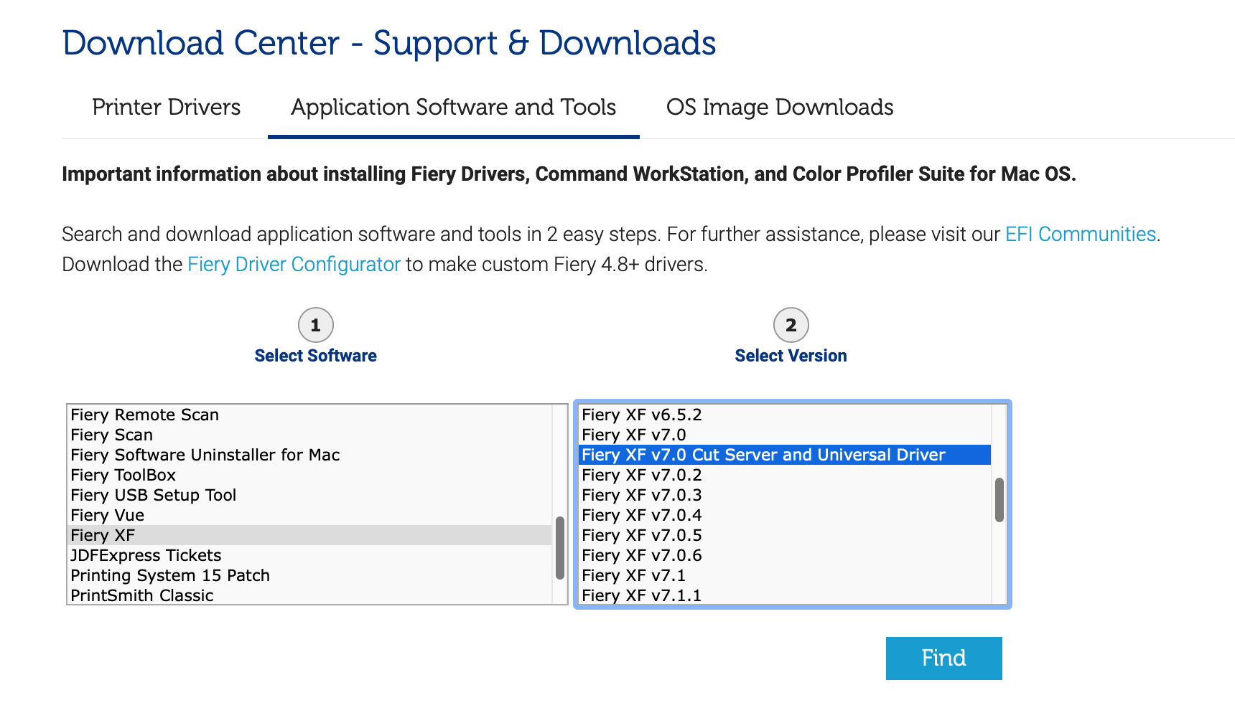Image resolution: width=1235 pixels, height=713 pixels.
Task: Pick JDFExpress Tickets from software list
Action: 146,556
